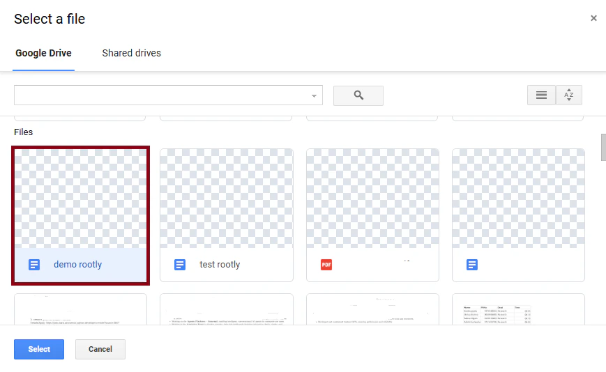606x372 pixels.
Task: Select the demo rootly file thumbnail
Action: point(80,199)
